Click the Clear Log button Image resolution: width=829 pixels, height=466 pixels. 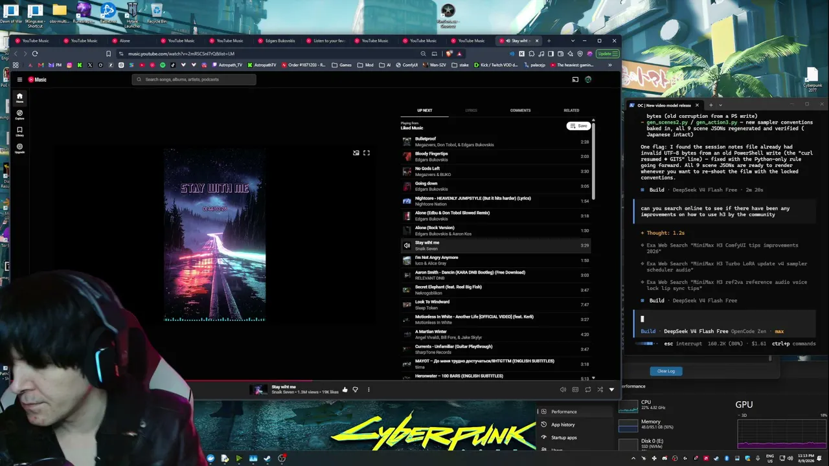pyautogui.click(x=666, y=371)
